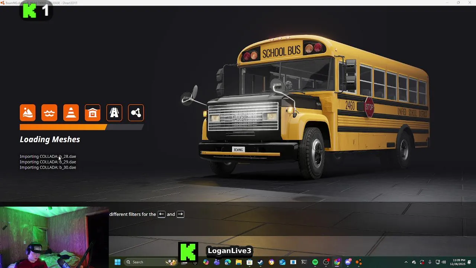The height and width of the screenshot is (268, 476).
Task: Open Microsoft Edge from the taskbar
Action: pyautogui.click(x=228, y=262)
